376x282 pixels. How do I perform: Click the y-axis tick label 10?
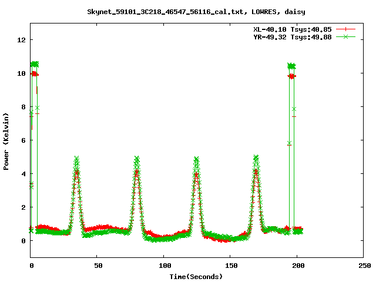[21, 73]
